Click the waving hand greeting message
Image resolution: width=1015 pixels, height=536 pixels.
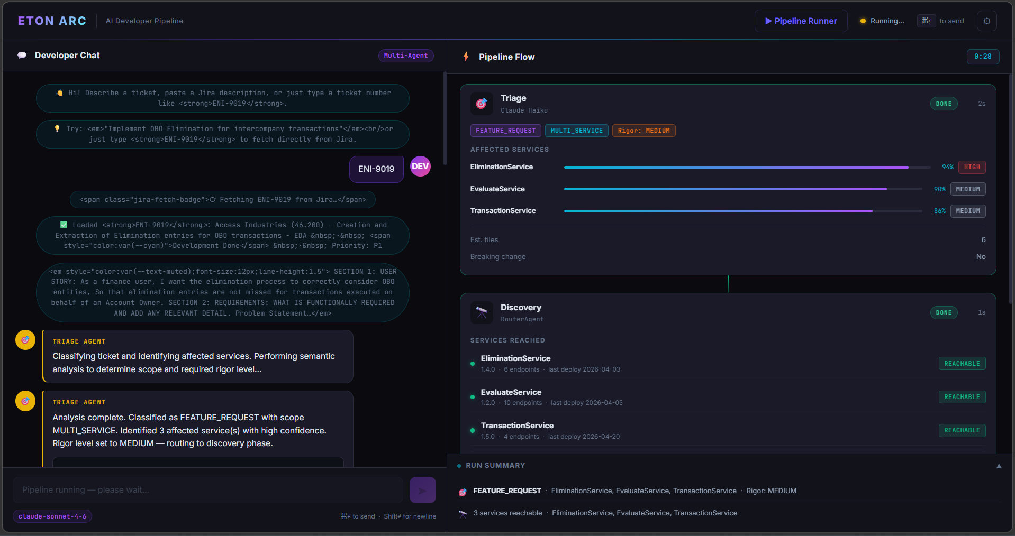(223, 98)
